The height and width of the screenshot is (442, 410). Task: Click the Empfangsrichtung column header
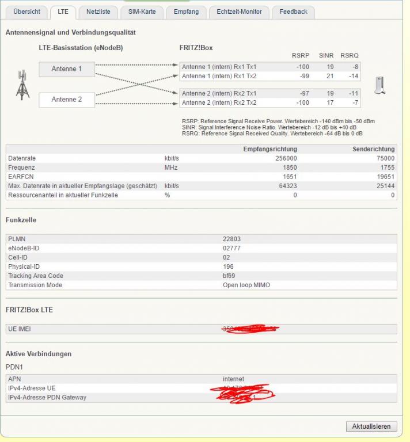pos(270,149)
